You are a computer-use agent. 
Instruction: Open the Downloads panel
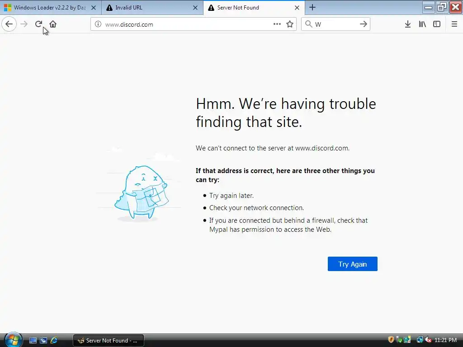click(x=408, y=24)
